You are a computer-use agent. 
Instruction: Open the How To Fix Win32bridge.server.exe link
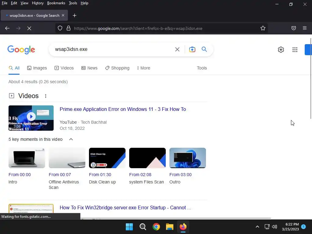click(125, 207)
